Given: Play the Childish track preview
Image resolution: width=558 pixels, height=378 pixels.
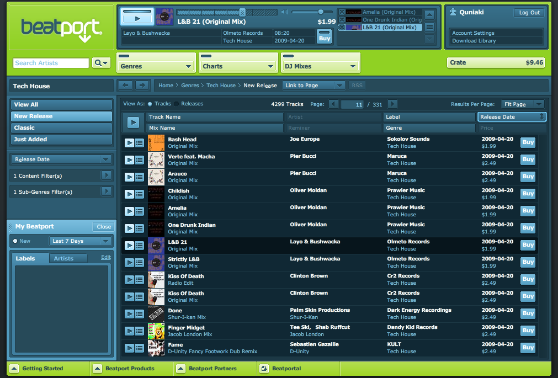Looking at the screenshot, I should tap(129, 194).
